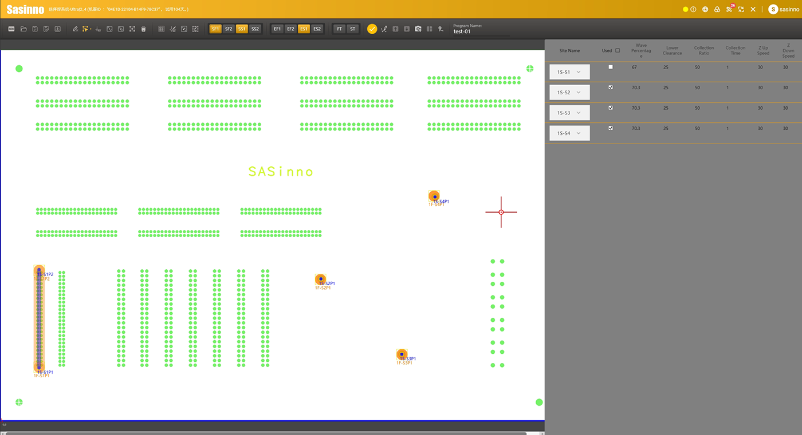Click the trash delete icon
The width and height of the screenshot is (802, 435).
pos(144,29)
